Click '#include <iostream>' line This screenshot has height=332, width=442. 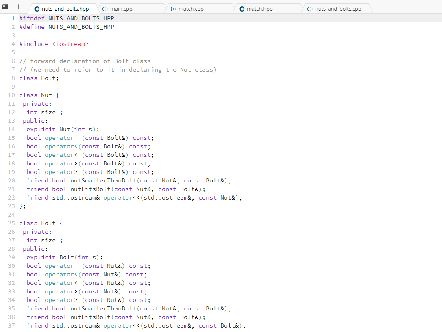tap(54, 44)
